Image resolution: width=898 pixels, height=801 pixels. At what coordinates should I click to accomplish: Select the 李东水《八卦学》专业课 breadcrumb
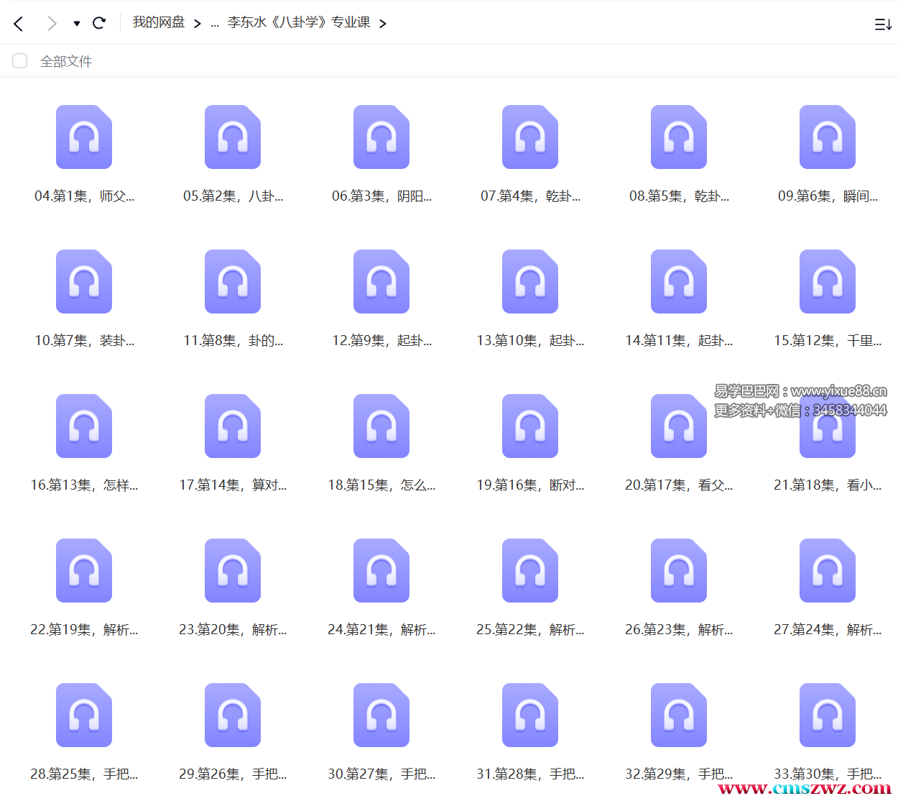coord(299,22)
